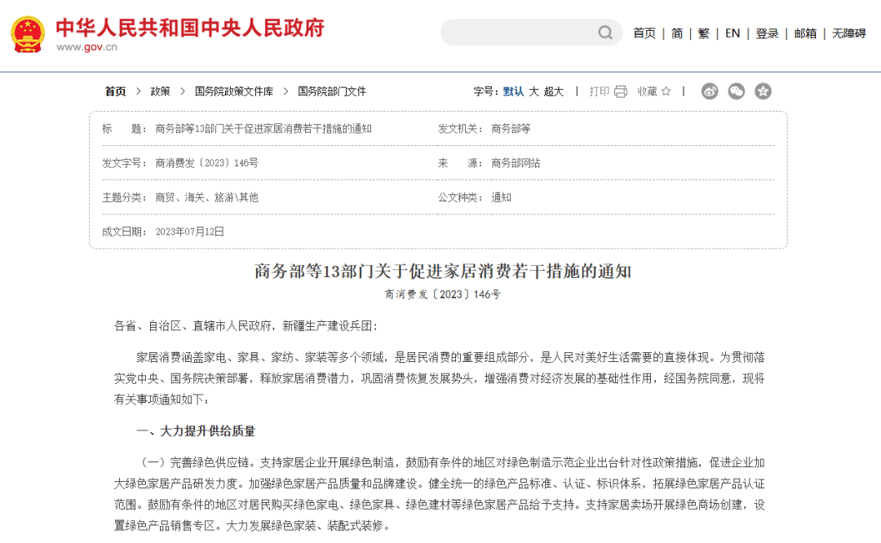Click the favorite star outline icon
Image resolution: width=881 pixels, height=543 pixels.
pos(666,91)
